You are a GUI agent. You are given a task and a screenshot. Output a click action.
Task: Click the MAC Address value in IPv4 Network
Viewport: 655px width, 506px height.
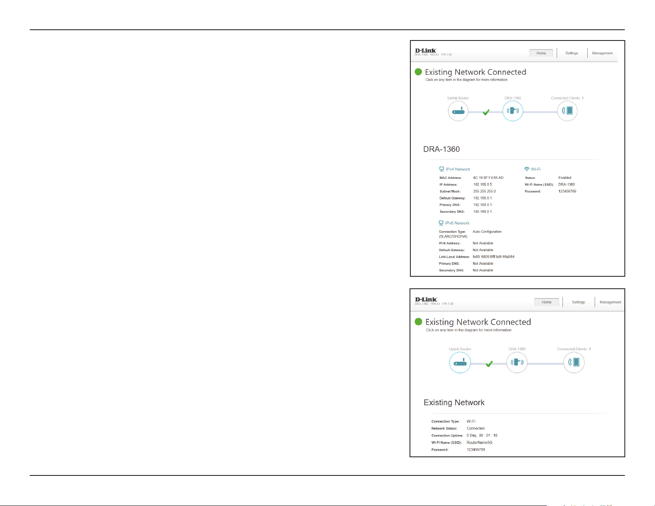click(x=488, y=178)
